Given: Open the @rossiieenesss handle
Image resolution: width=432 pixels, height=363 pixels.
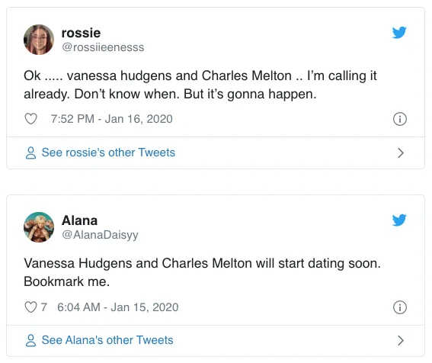Looking at the screenshot, I should click(103, 47).
